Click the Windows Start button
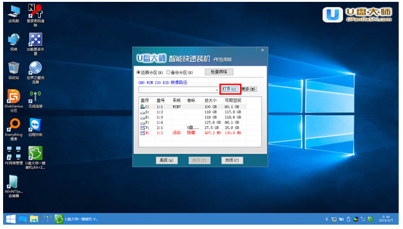The image size is (403, 229). point(11,219)
